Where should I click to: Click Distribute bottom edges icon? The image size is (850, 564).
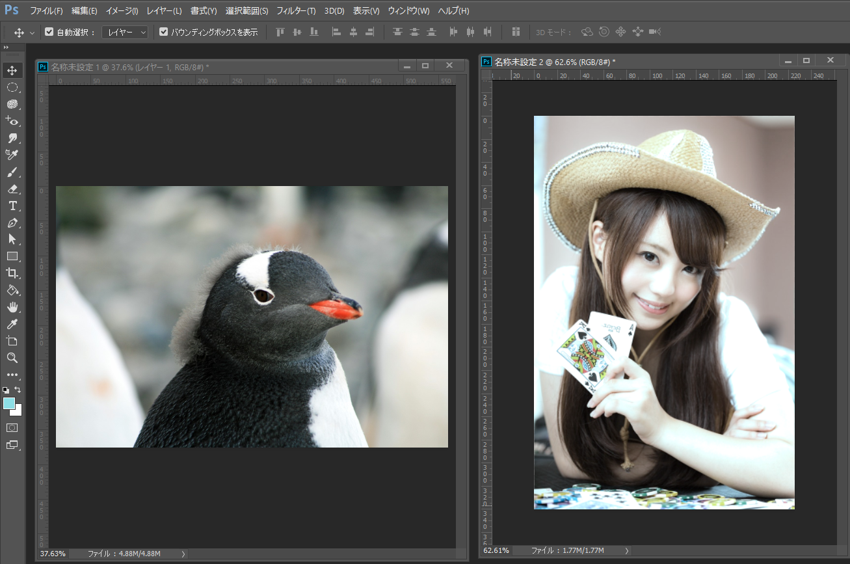click(431, 32)
